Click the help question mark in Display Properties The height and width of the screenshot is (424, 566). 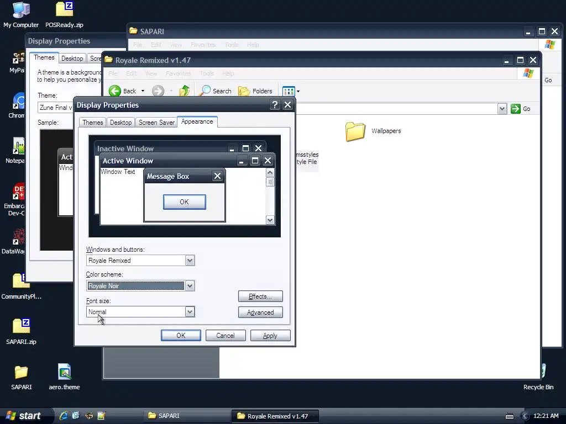click(275, 105)
